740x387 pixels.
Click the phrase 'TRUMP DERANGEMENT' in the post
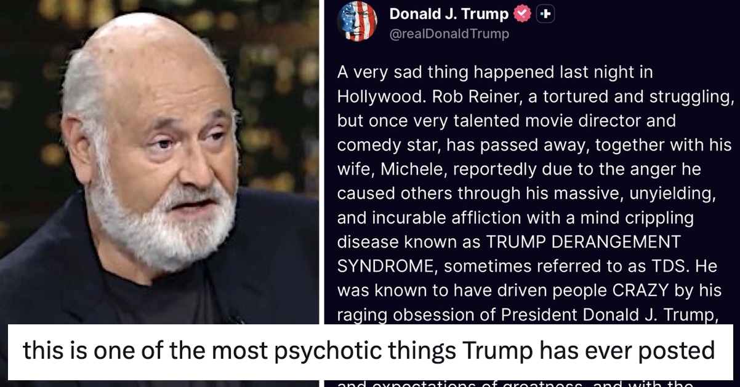click(x=582, y=241)
